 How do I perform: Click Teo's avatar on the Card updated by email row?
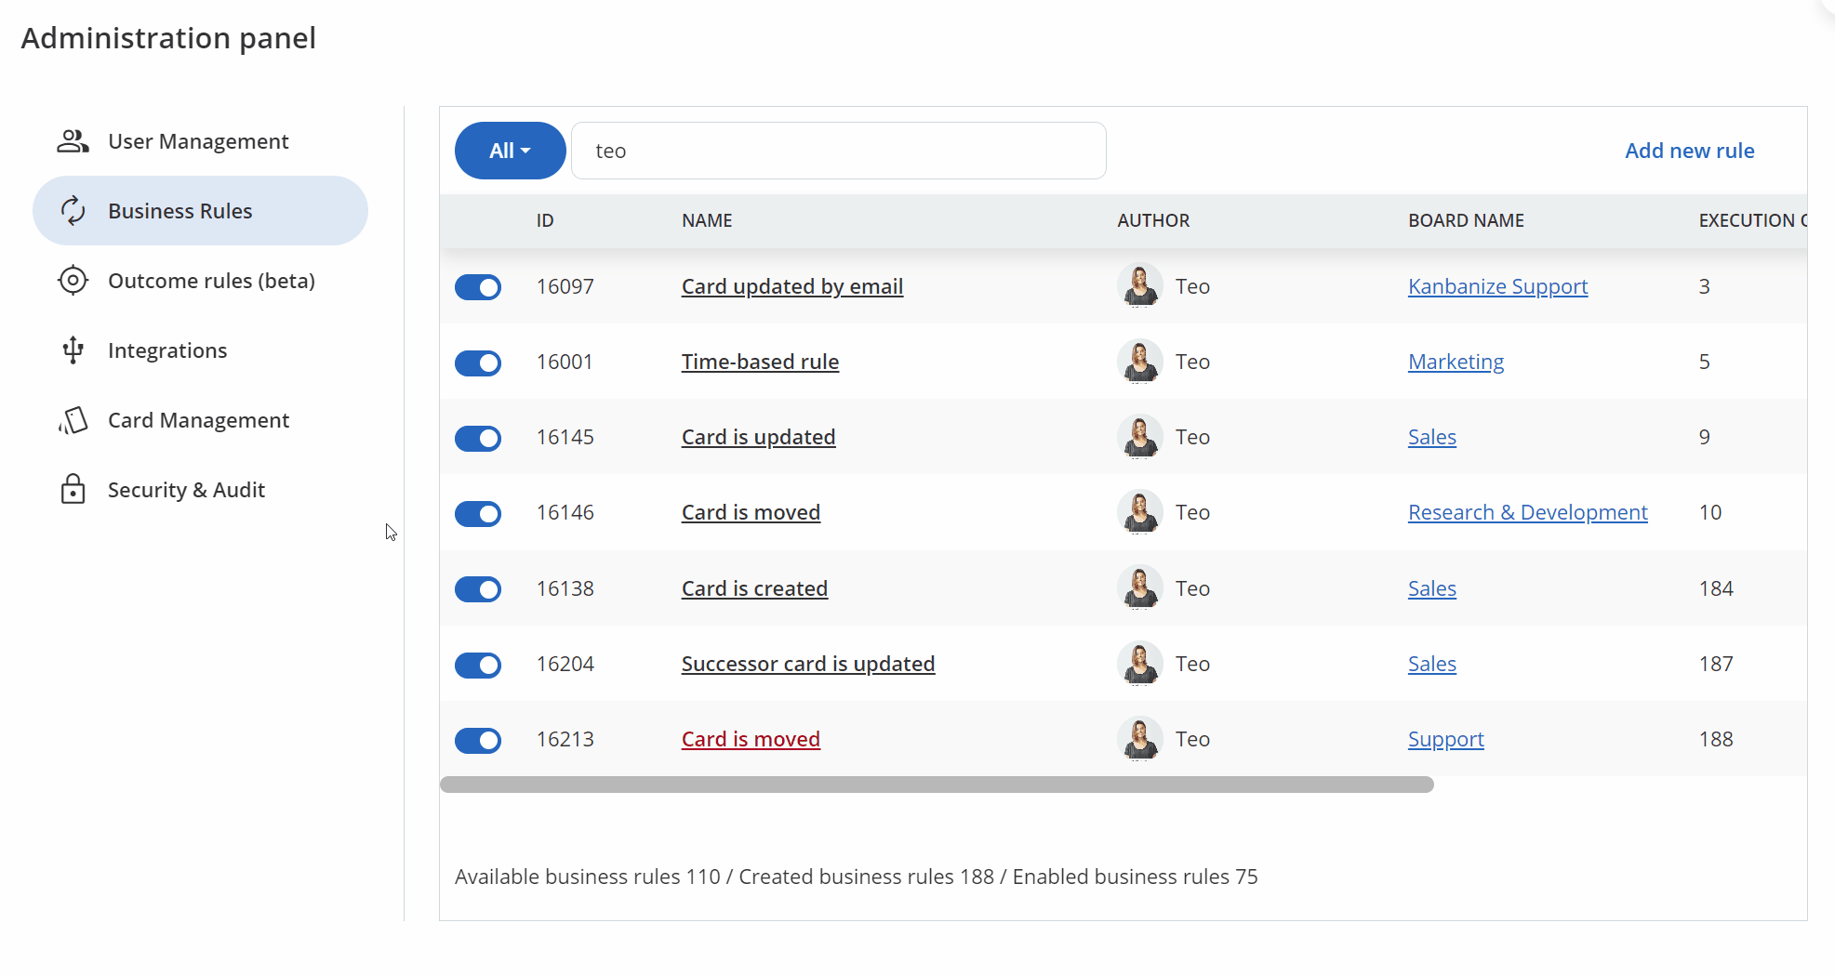tap(1138, 286)
